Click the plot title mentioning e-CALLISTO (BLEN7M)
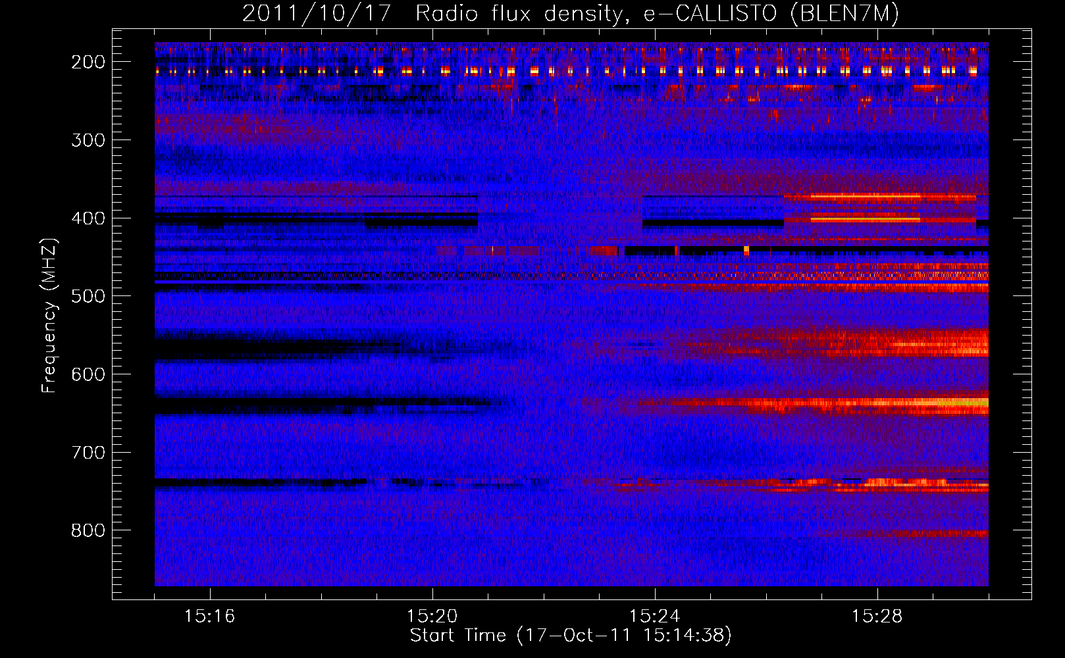The width and height of the screenshot is (1065, 658). pos(571,14)
